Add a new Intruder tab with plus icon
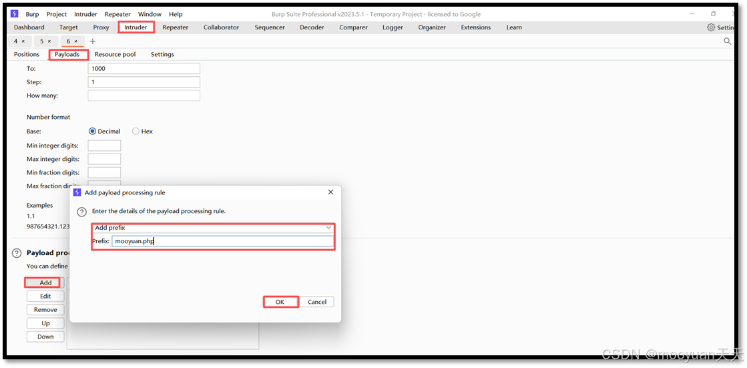 tap(92, 41)
